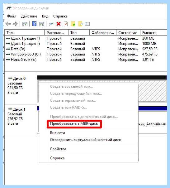Screen dimensions: 170x188
Task: Sort by the Тип column header
Action: pos(79,33)
